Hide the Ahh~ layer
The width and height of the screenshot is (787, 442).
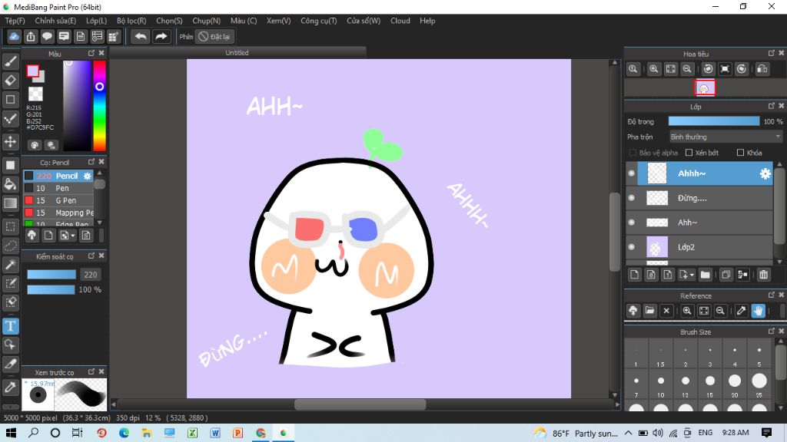(632, 223)
